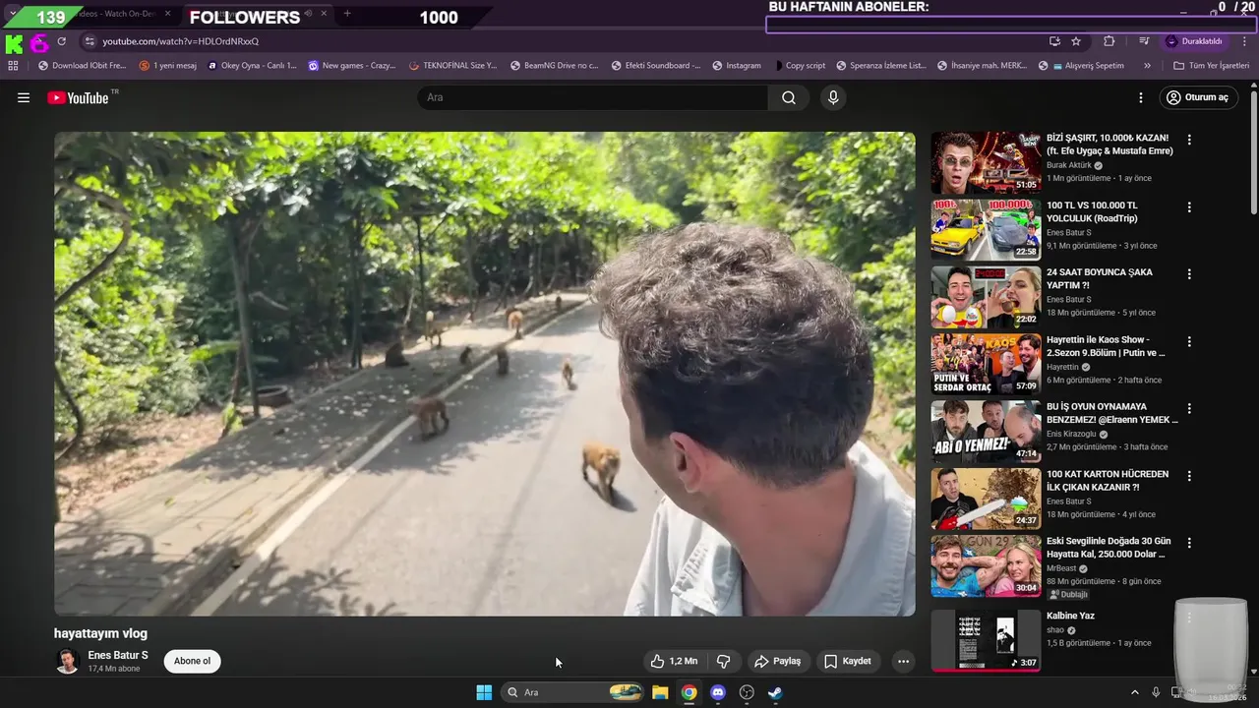Click the install app icon in address bar
Viewport: 1259px width, 708px height.
(1054, 41)
